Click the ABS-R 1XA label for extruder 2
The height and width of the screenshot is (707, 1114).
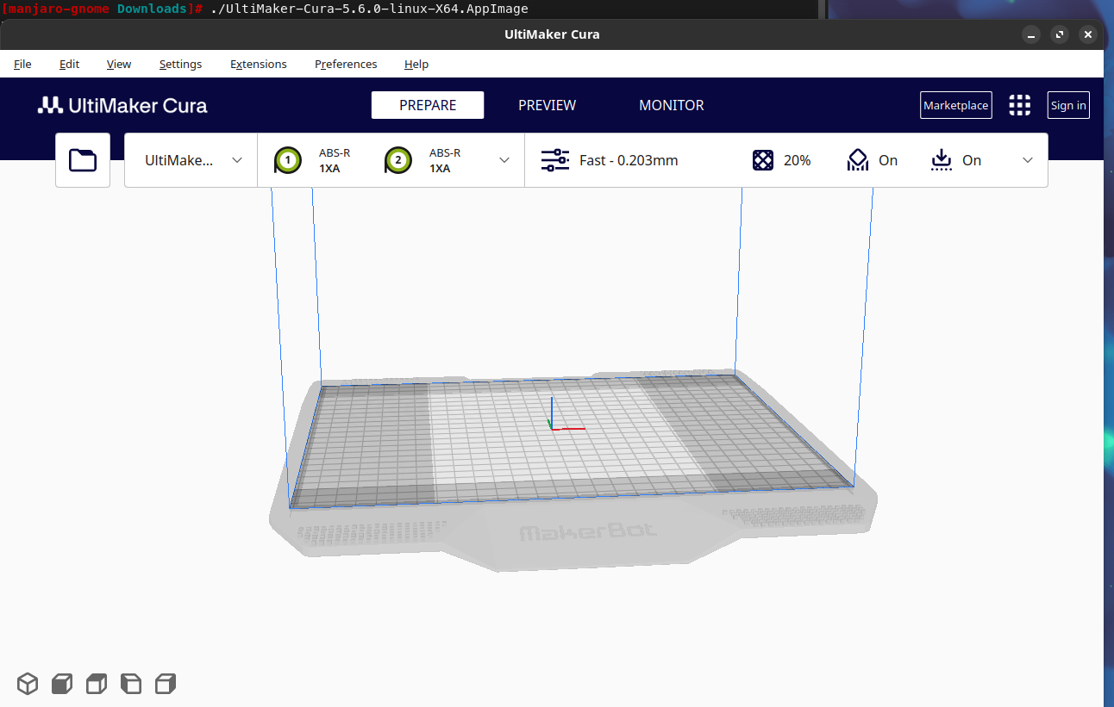click(445, 160)
